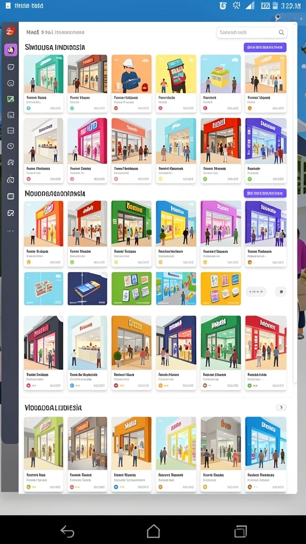The height and width of the screenshot is (544, 306).
Task: Click the right-edge vertical scrollbar
Action: tap(295, 205)
